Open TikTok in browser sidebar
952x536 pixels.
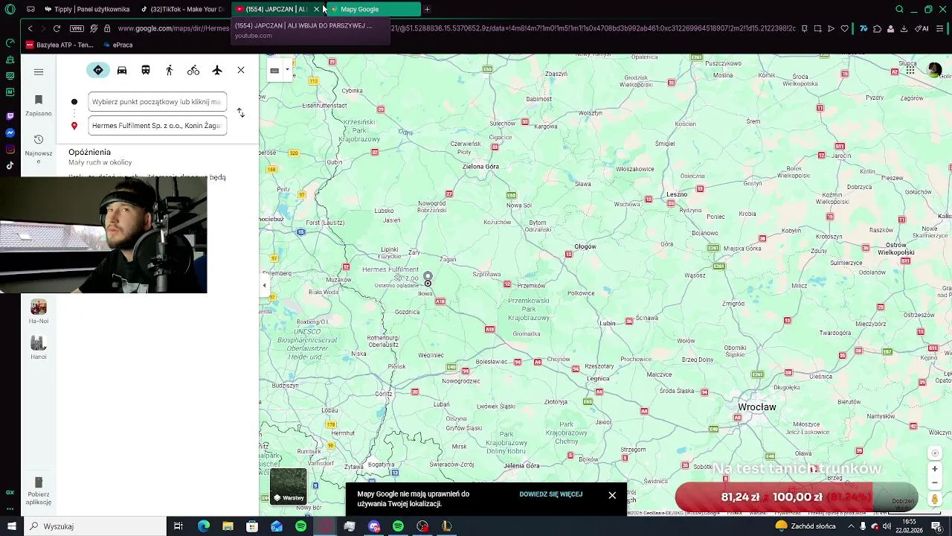click(10, 166)
